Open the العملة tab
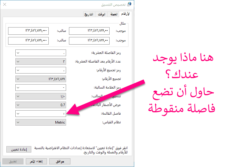The height and width of the screenshot is (167, 229). [x=114, y=14]
